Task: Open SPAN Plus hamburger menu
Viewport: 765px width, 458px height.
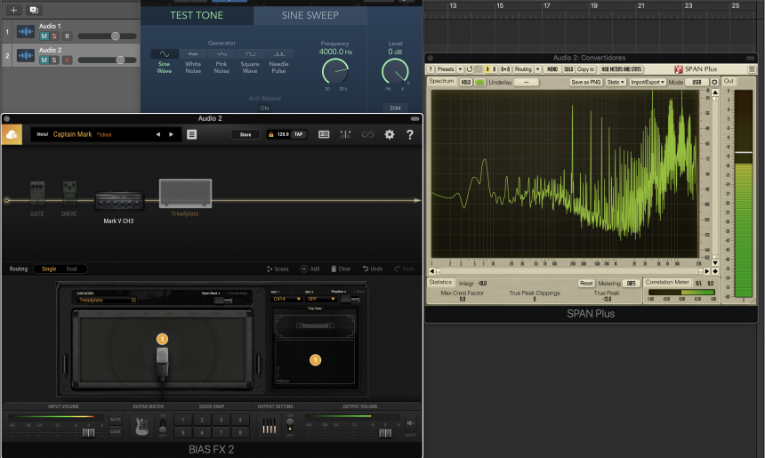Action: pyautogui.click(x=752, y=69)
